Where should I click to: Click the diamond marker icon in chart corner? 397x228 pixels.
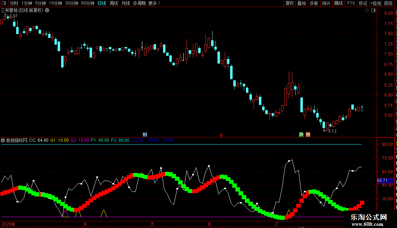coord(367,11)
